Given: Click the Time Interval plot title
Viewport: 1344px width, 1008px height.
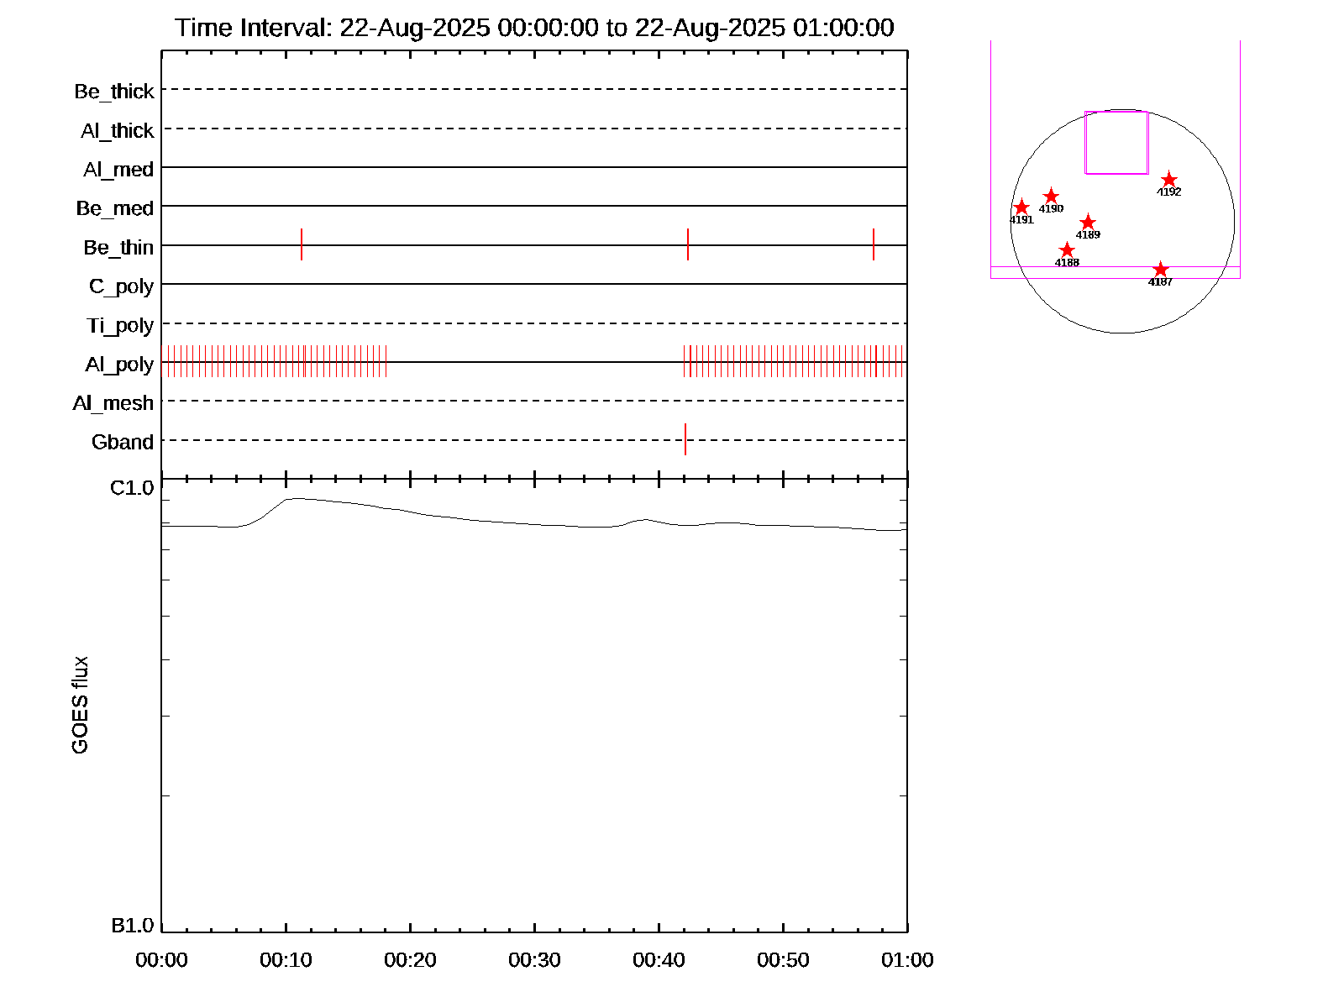Looking at the screenshot, I should point(534,28).
